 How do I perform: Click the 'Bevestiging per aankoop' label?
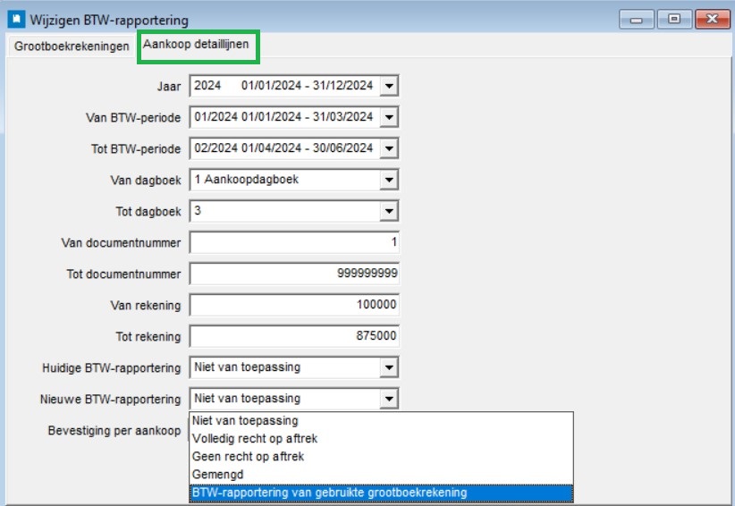click(x=114, y=431)
